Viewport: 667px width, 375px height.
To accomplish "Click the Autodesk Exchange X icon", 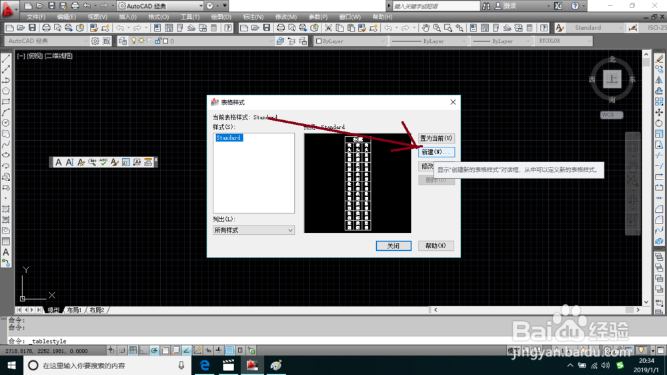I will click(x=558, y=6).
